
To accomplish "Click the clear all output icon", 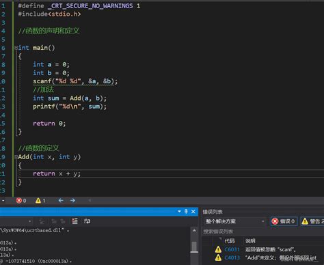I will pyautogui.click(x=75, y=221).
